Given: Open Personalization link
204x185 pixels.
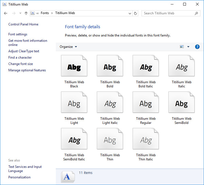Looking at the screenshot, I should pos(19,177).
